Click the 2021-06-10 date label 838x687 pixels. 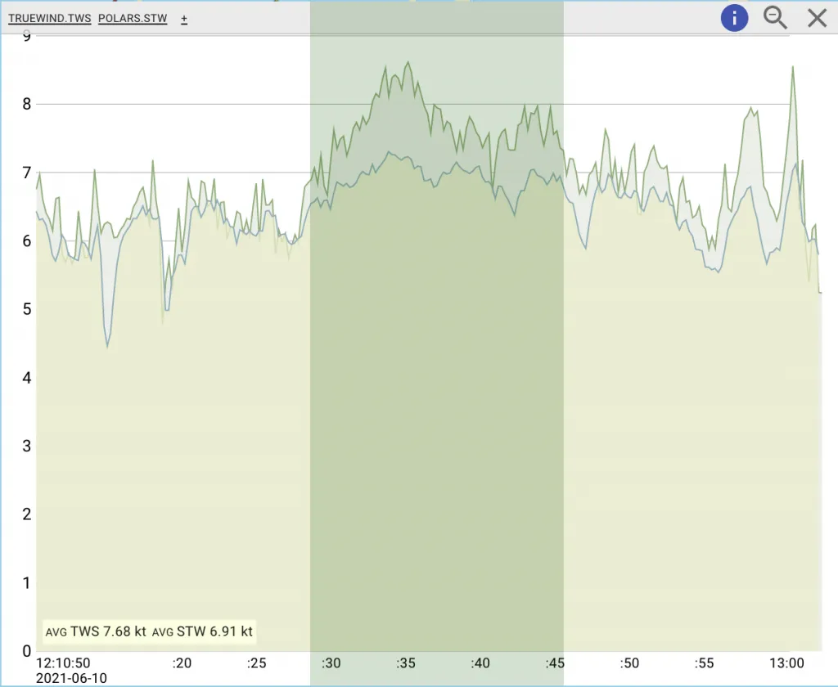(71, 678)
